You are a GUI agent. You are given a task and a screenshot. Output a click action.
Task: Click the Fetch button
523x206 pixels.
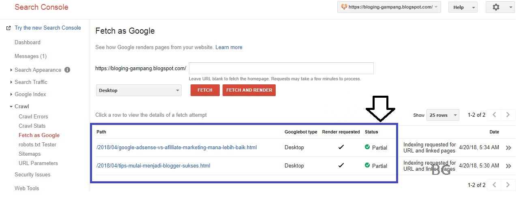205,90
